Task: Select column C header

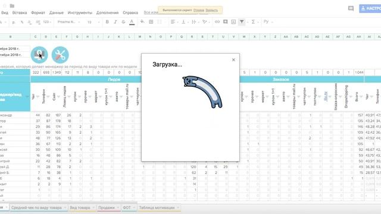Action: click(36, 37)
